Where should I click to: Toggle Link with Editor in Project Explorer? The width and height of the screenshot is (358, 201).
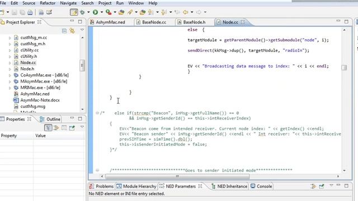[72, 31]
